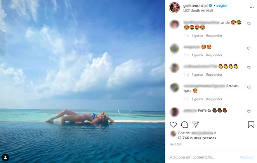Viewport: 257px width, 163px height.
Task: Open the "Perfeita" commenter's avatar
Action: pos(174,111)
